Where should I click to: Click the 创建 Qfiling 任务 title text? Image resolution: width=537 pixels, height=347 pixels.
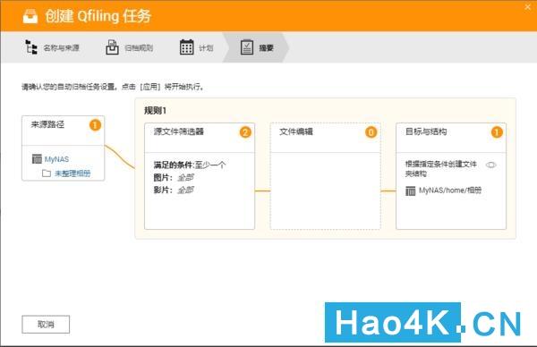tap(98, 16)
